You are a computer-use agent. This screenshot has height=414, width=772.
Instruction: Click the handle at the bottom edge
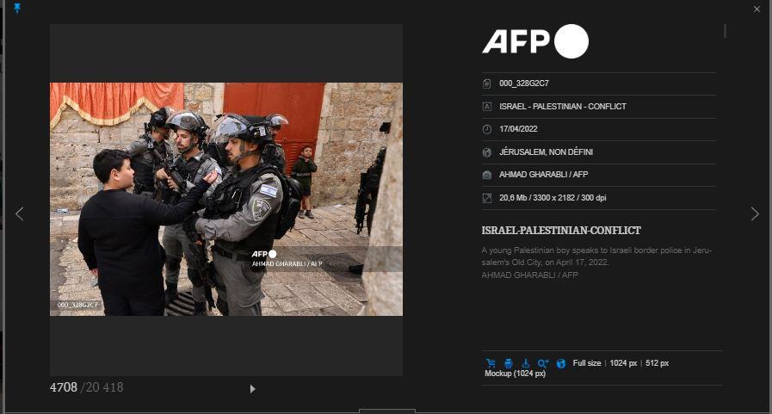[x=387, y=411]
